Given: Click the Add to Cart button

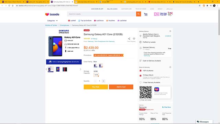Looking at the screenshot, I should pyautogui.click(x=121, y=87).
